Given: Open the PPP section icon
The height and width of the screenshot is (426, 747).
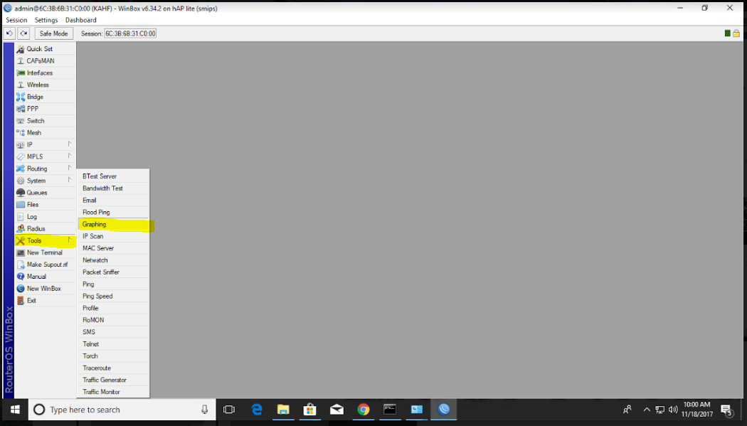Looking at the screenshot, I should click(21, 109).
